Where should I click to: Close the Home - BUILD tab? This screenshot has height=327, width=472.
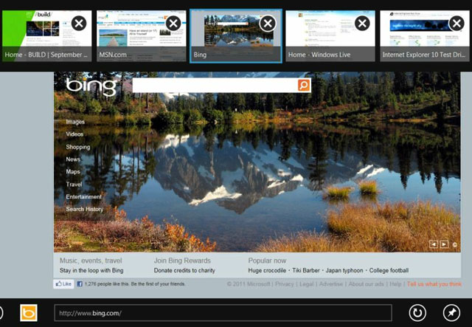[79, 23]
